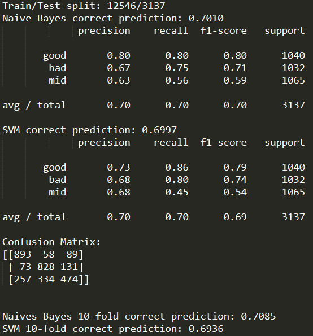Select confusion matrix value 334
Screen dimensions: 313x336
pyautogui.click(x=46, y=279)
